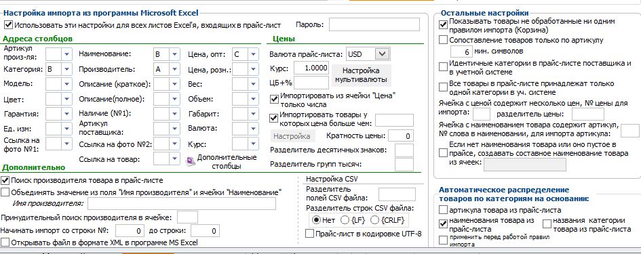641x254 pixels.
Task: Click the 'Настройка мультивалюты' button
Action: click(361, 75)
